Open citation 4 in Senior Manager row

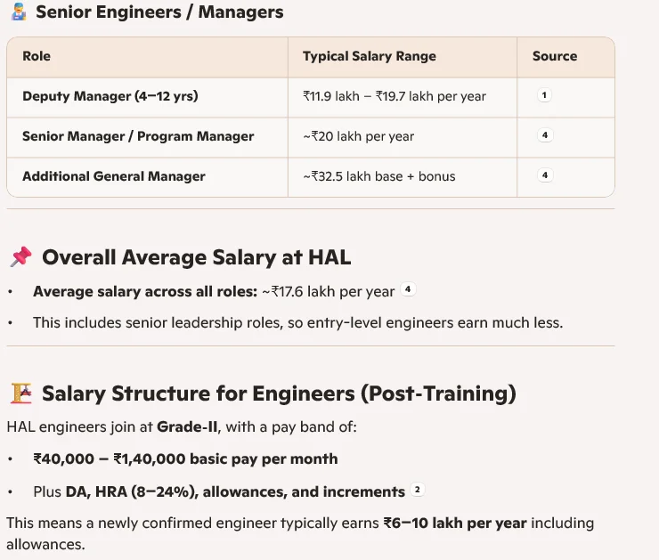point(545,135)
